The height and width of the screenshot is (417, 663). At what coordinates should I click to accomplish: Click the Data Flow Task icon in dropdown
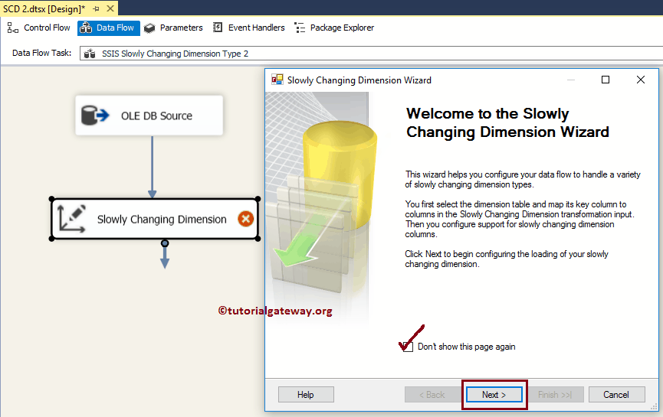pos(90,54)
